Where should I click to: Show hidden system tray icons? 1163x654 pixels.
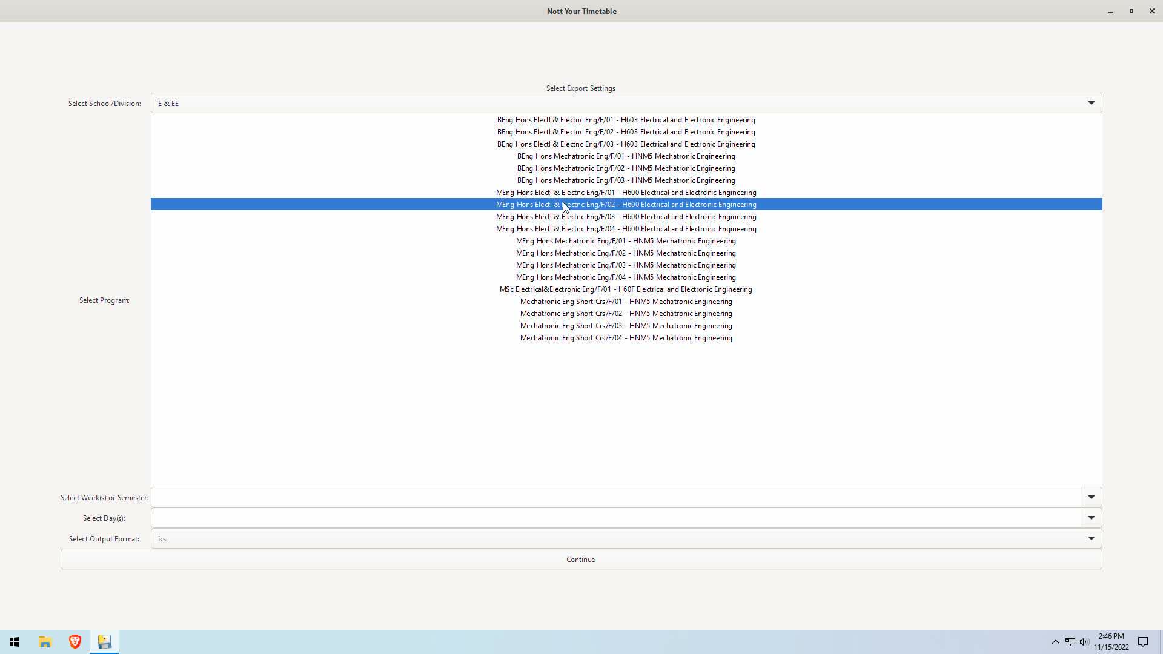[1055, 642]
